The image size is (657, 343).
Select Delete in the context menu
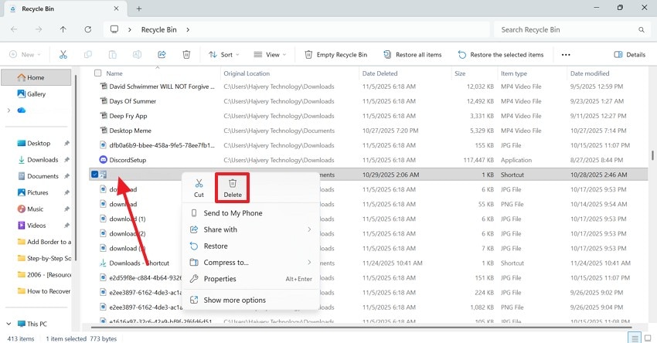[233, 188]
